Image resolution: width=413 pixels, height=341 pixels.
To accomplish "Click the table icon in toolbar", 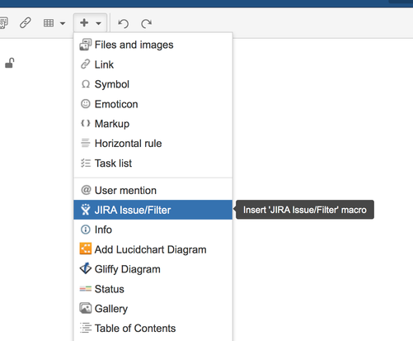I will point(49,23).
